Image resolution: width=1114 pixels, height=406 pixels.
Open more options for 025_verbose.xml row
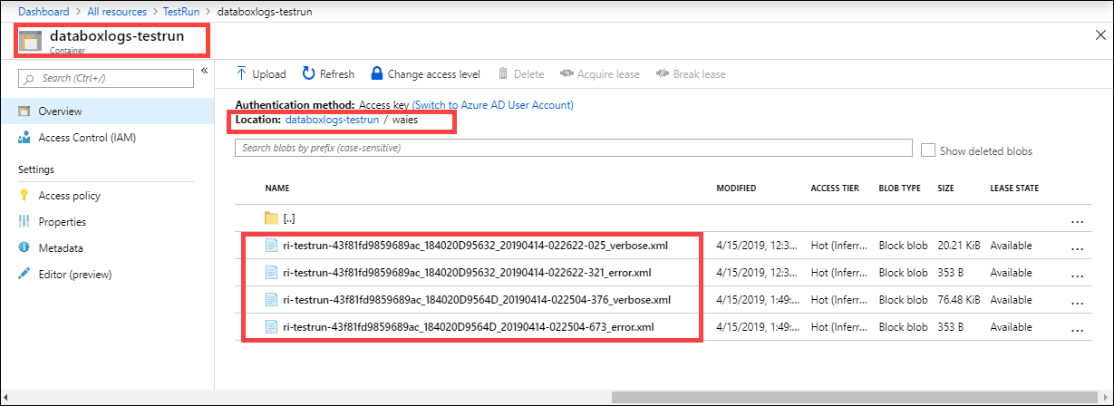click(1077, 247)
